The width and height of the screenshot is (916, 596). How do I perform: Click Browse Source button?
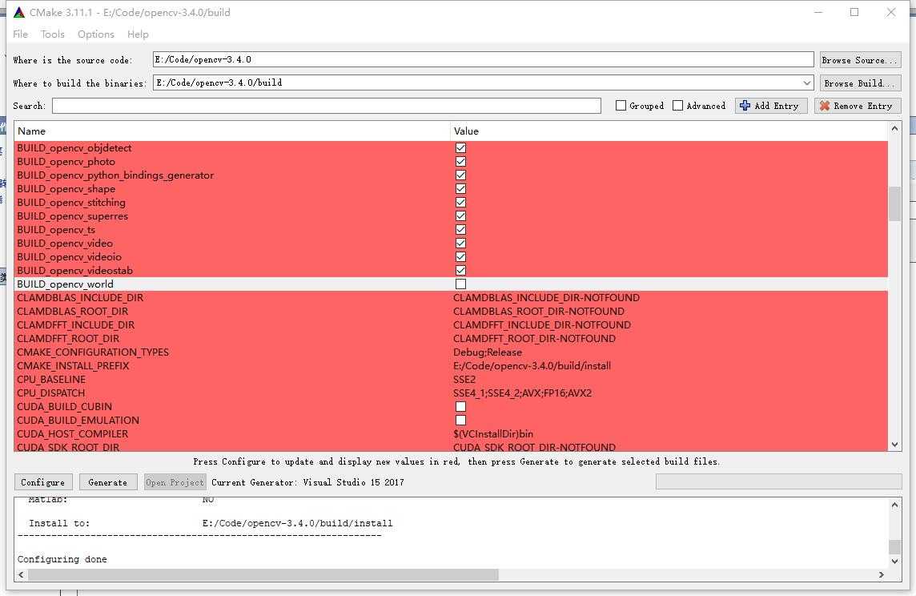pos(860,59)
